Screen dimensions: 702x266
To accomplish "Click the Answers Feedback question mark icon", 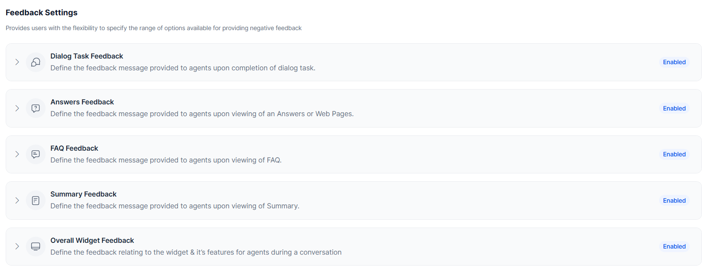I will 36,108.
